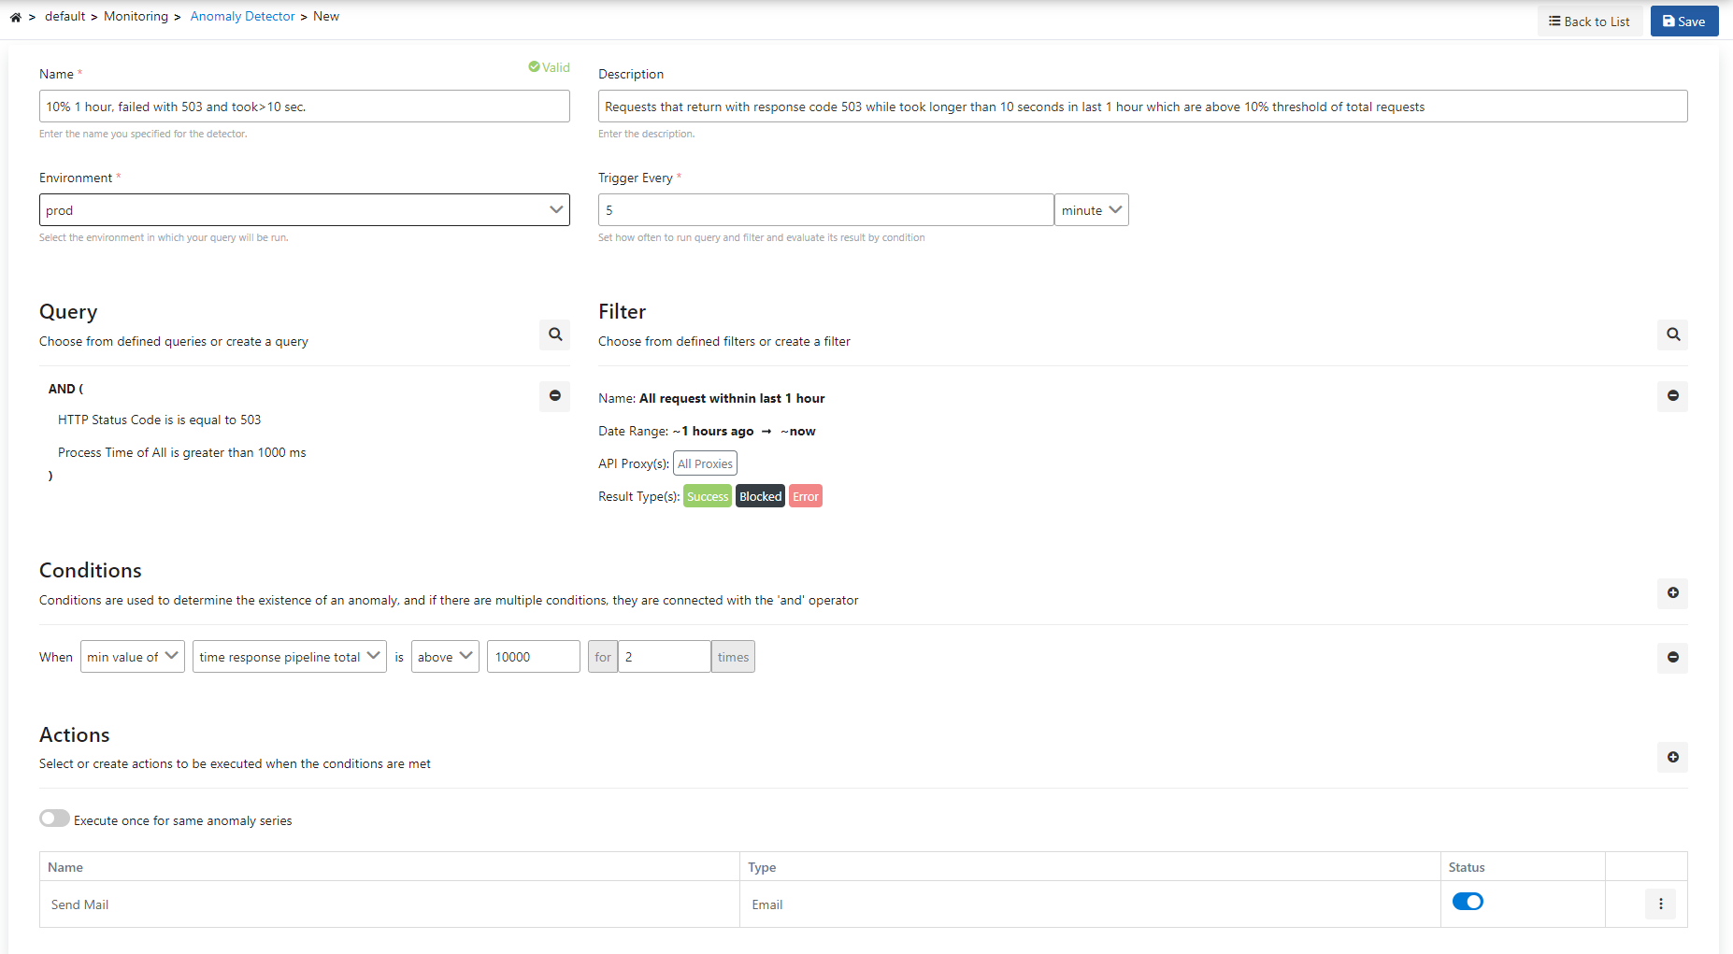Remove the AND query with minus icon
The image size is (1733, 954).
(554, 396)
